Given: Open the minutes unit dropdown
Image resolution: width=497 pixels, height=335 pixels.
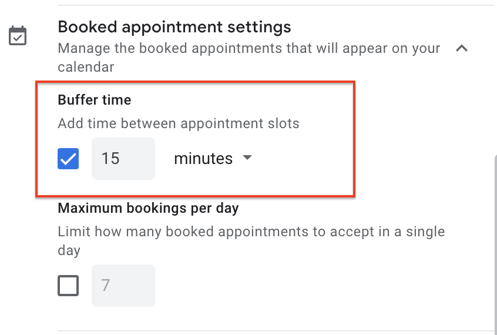Looking at the screenshot, I should tap(212, 159).
